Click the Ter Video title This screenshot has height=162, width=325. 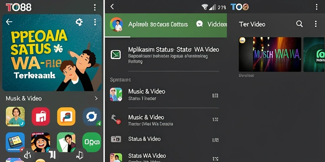pos(252,24)
